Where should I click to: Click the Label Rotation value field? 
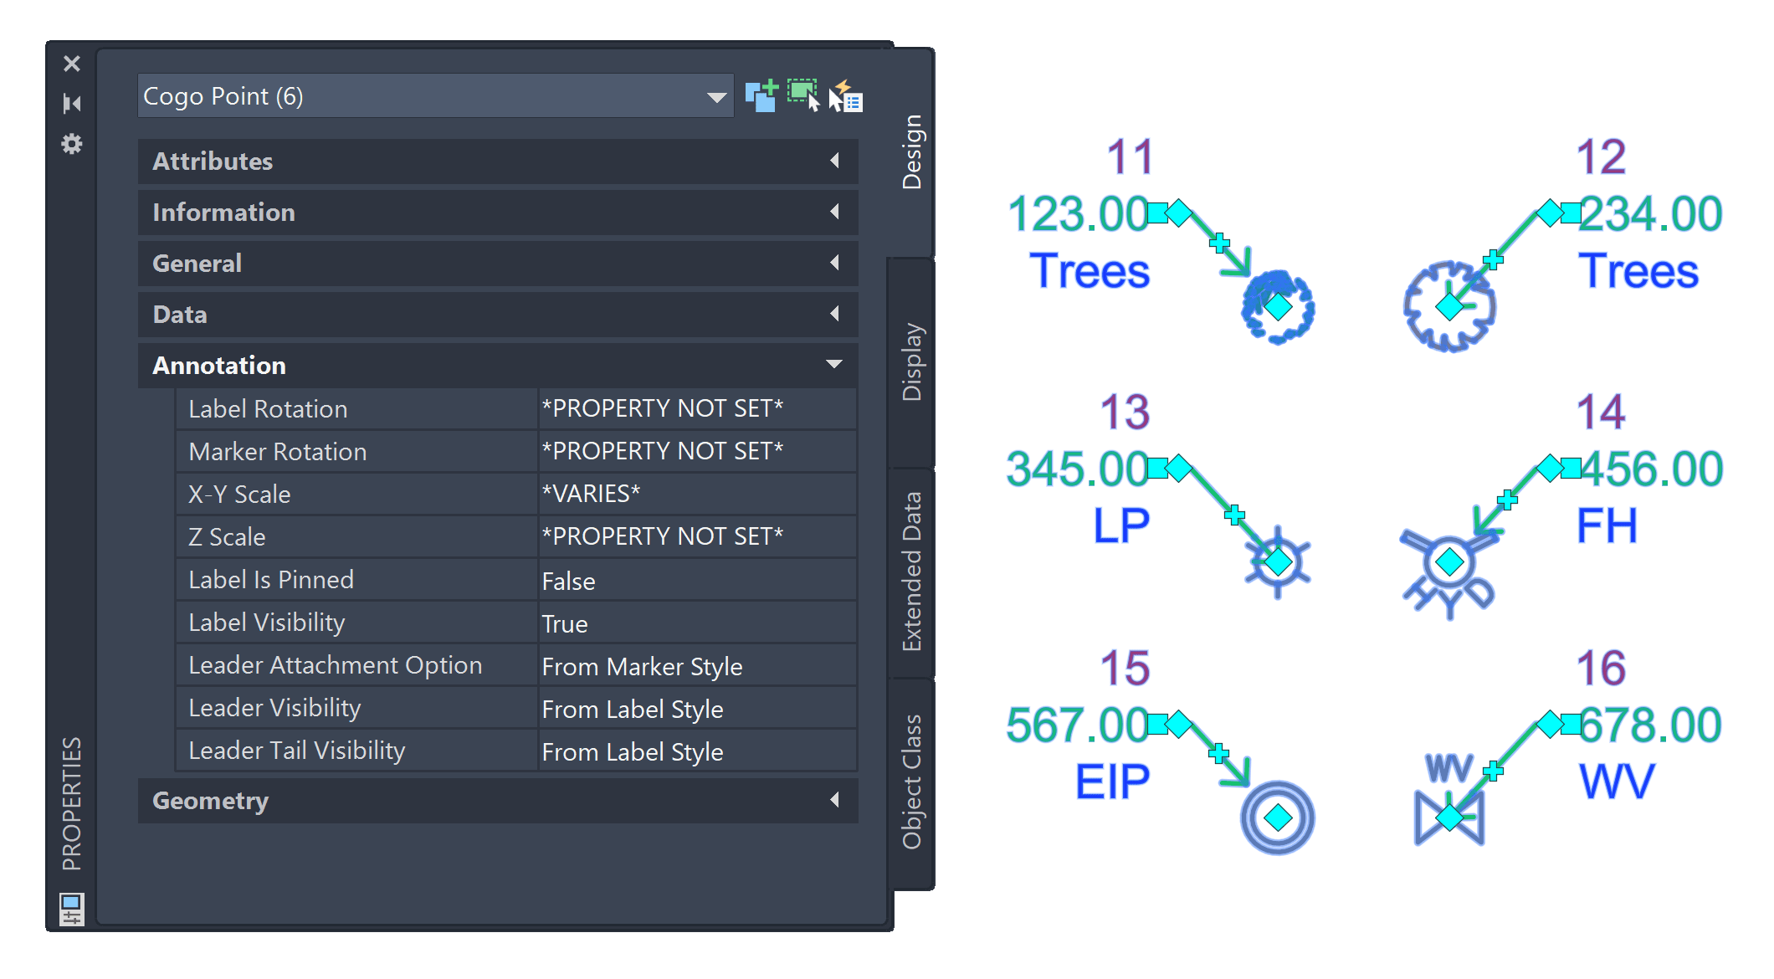click(697, 408)
